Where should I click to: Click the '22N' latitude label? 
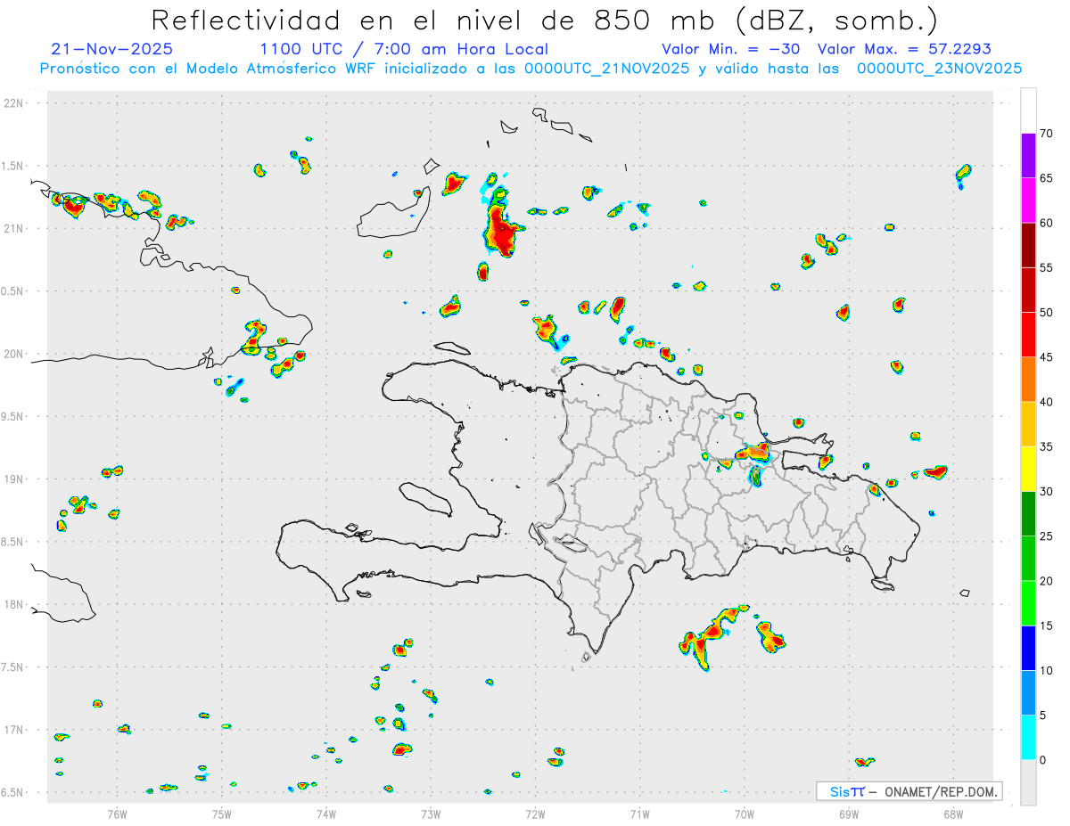[15, 102]
